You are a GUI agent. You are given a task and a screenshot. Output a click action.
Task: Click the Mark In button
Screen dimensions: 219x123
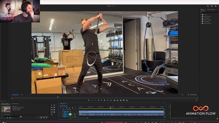click(92, 100)
